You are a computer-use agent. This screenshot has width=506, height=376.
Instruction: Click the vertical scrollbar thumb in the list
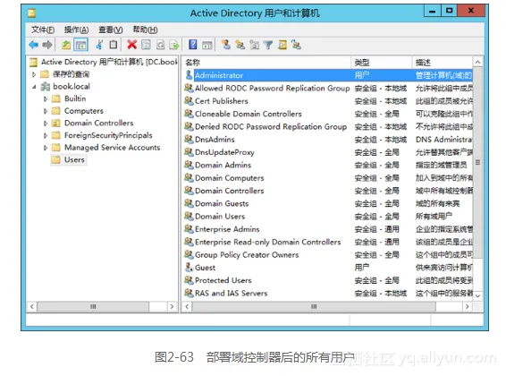click(477, 162)
